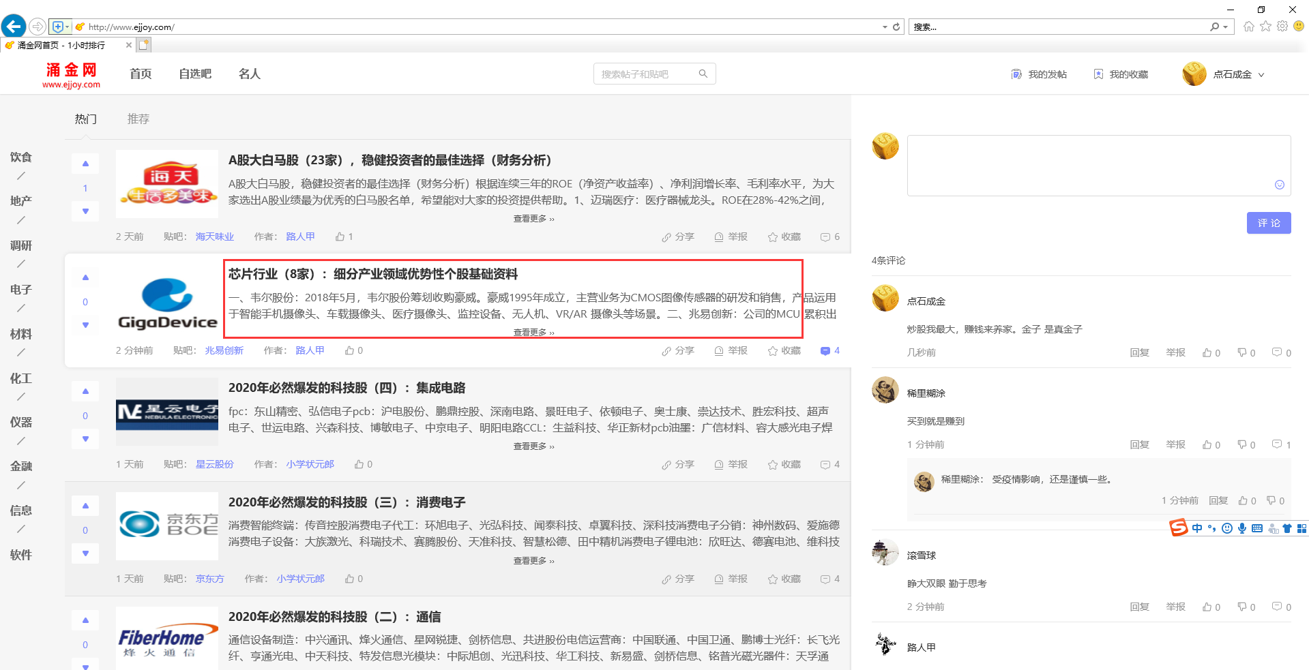Toggle Sogou voice input microphone

pyautogui.click(x=1242, y=528)
